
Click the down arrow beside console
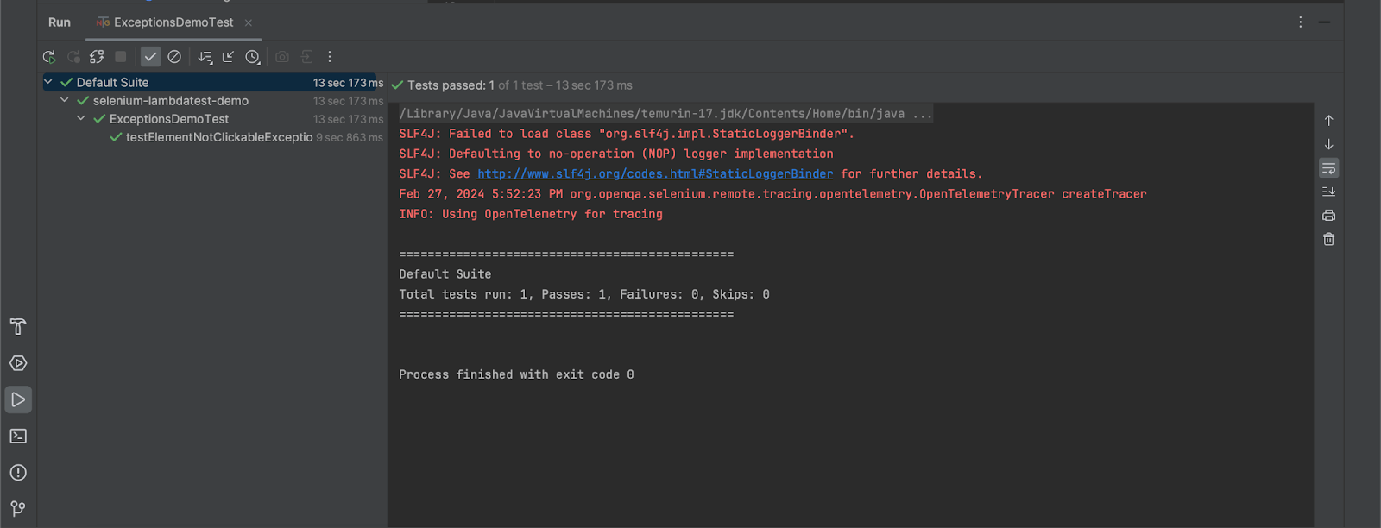coord(1329,144)
